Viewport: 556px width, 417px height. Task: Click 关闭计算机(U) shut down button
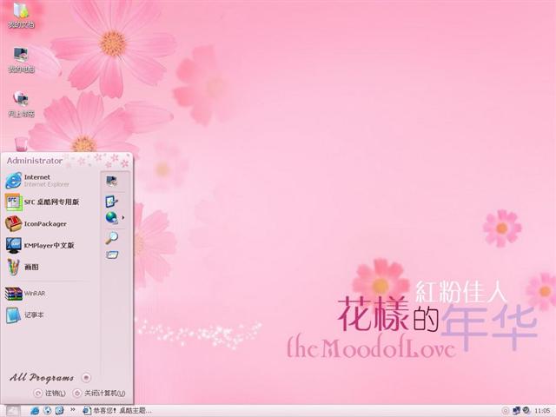tap(99, 394)
